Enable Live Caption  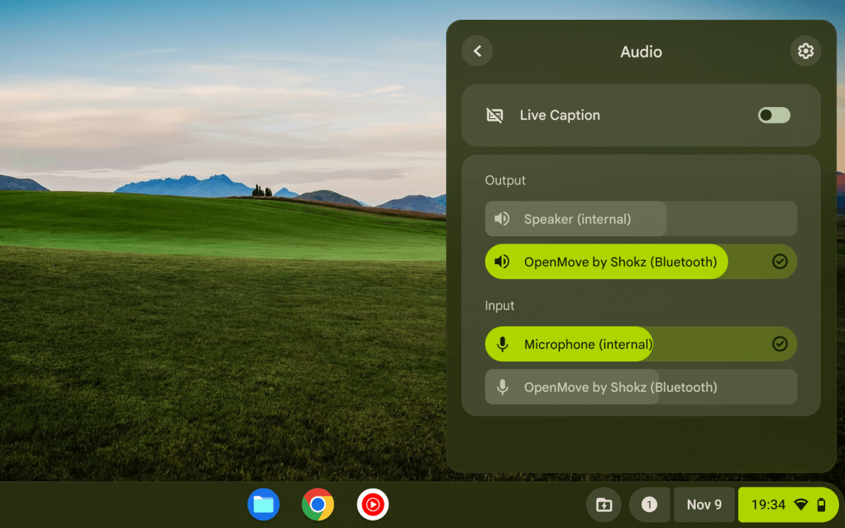[773, 115]
